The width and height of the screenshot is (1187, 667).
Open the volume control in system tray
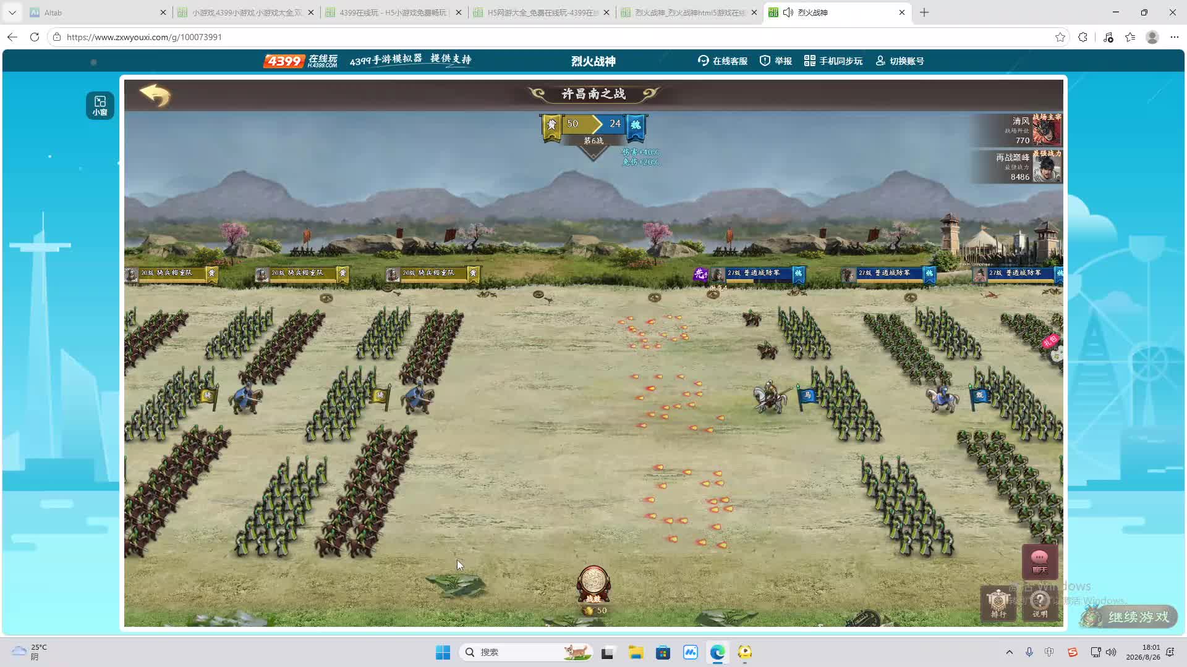tap(1111, 652)
